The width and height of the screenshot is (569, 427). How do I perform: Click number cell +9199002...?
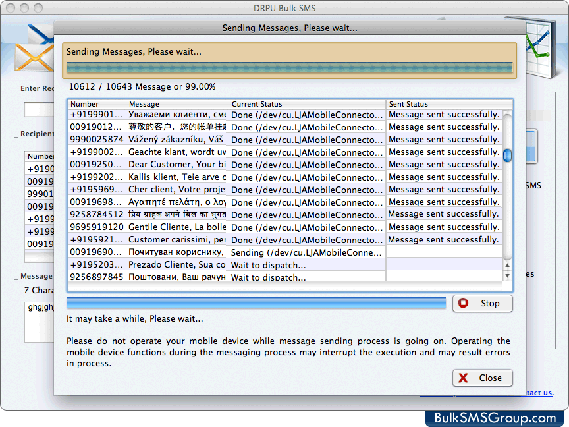click(x=97, y=152)
